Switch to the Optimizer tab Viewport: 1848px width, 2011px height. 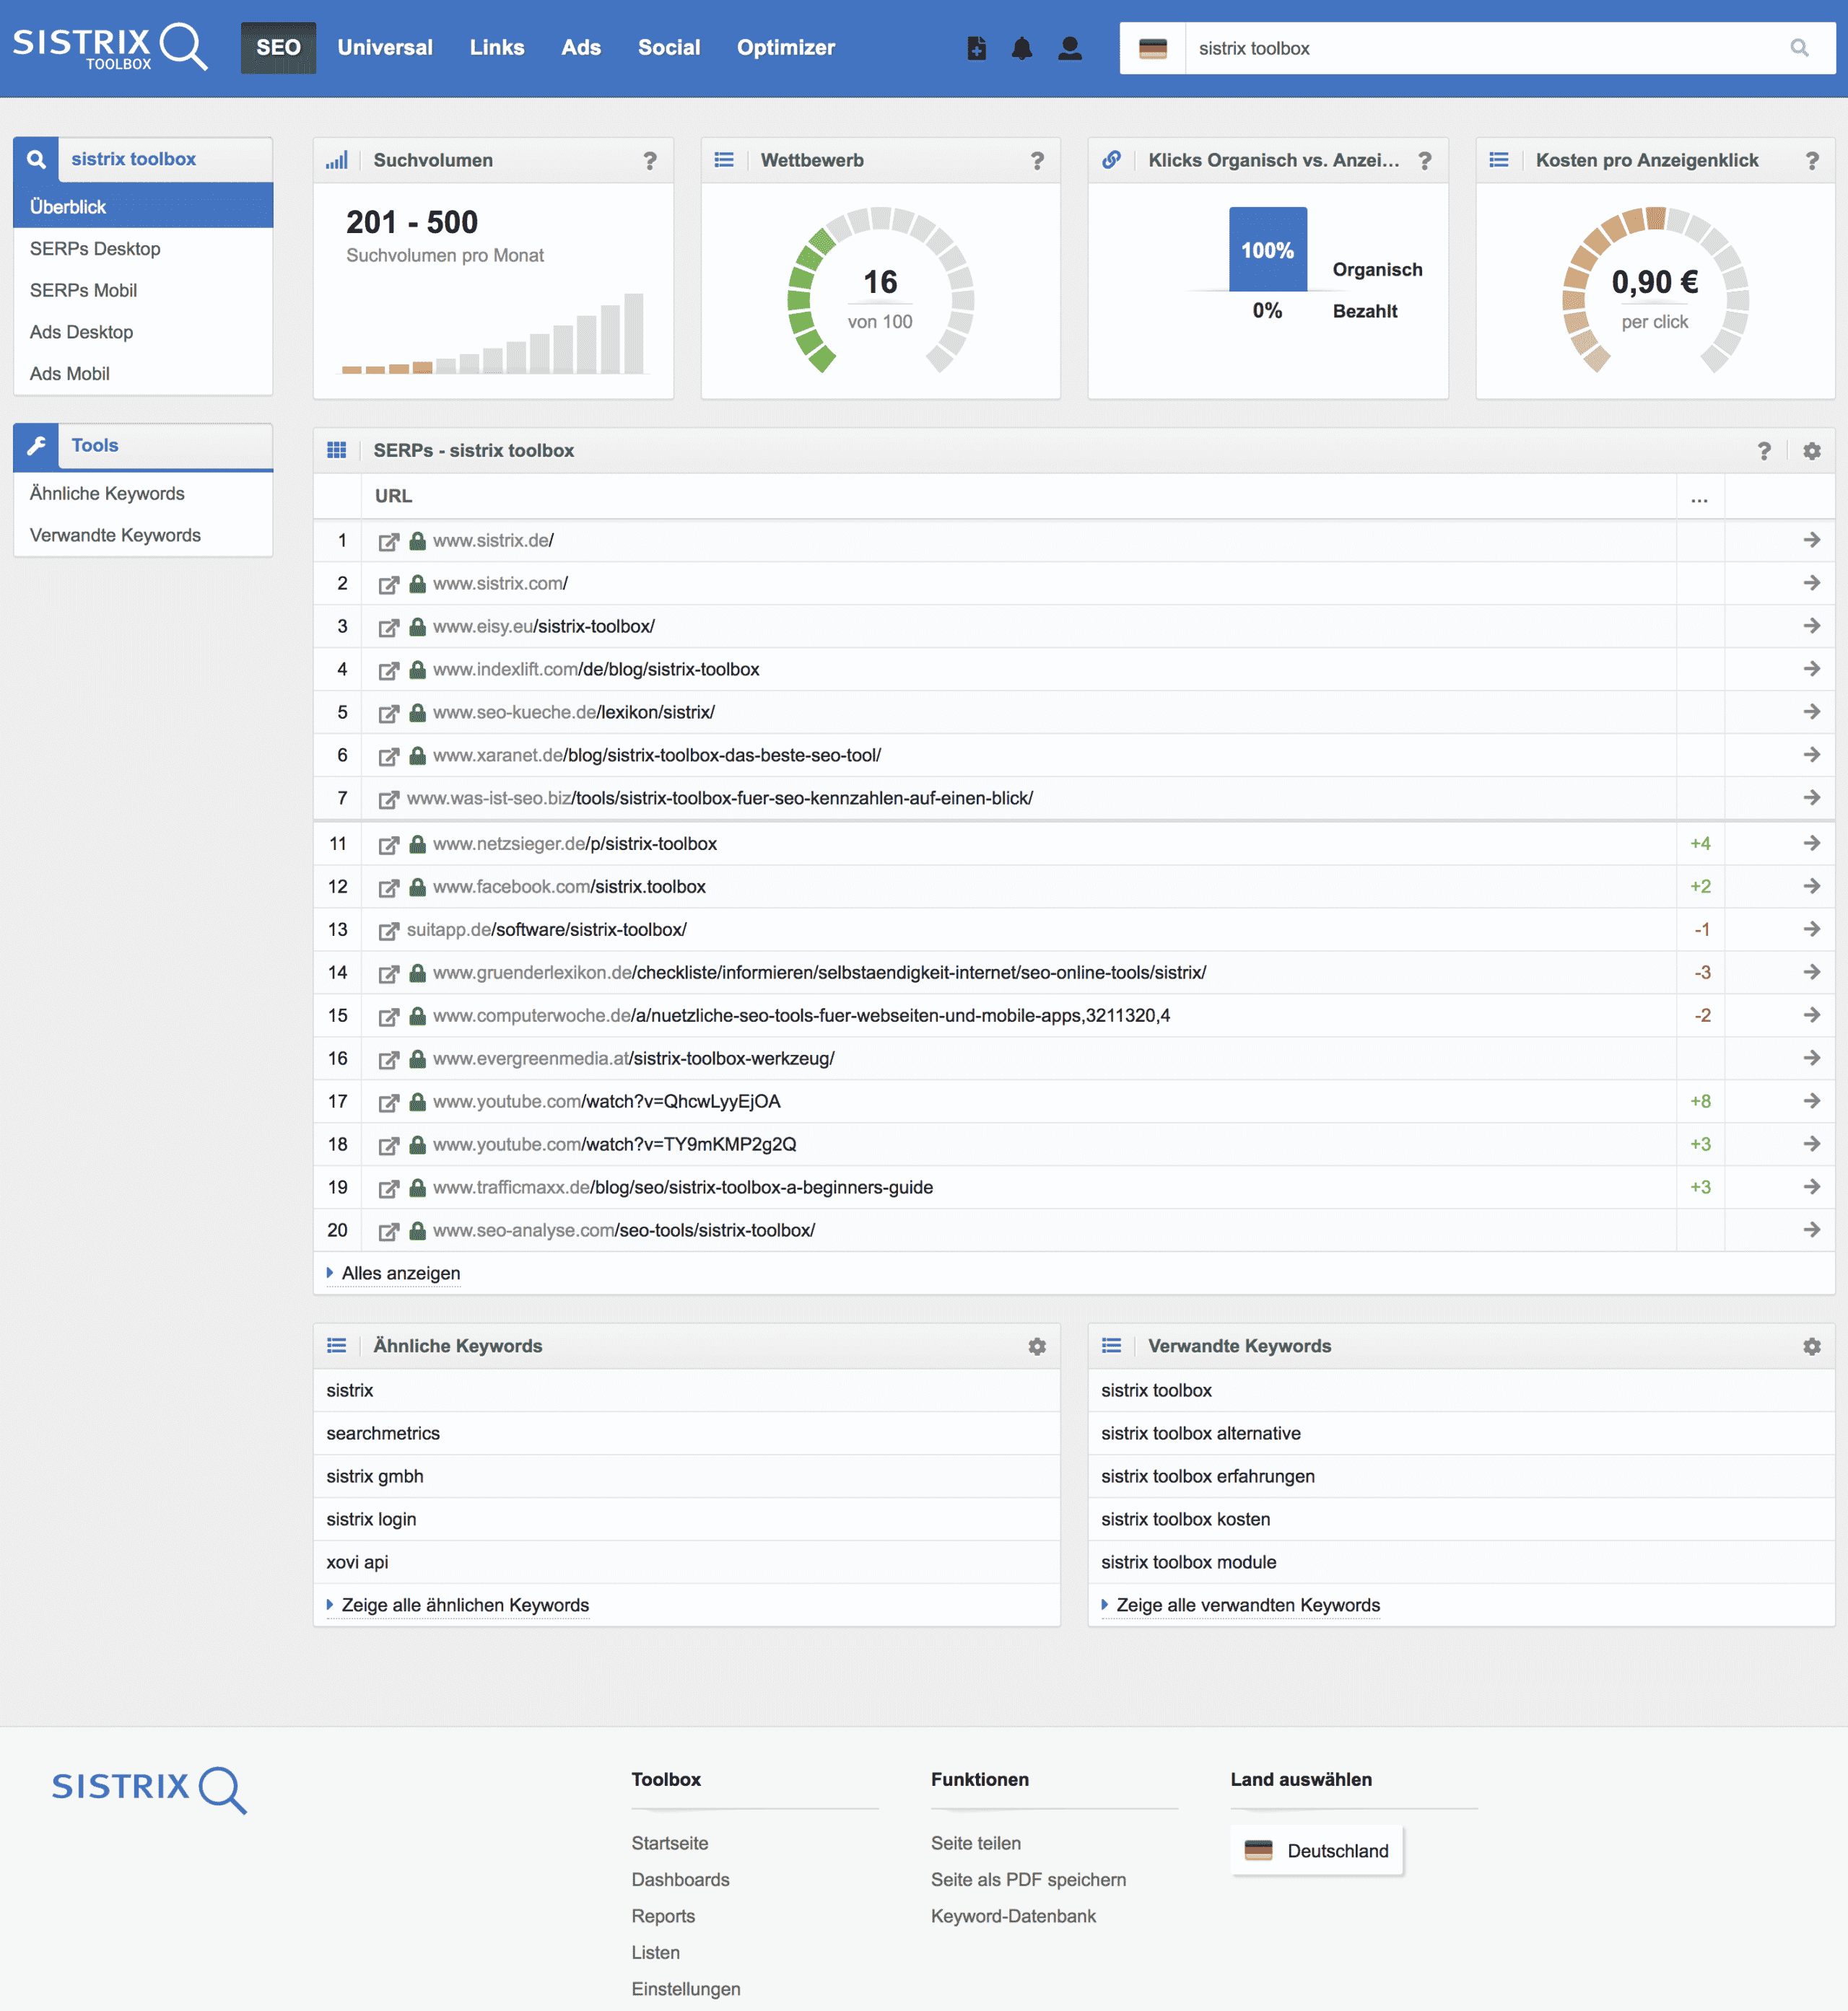786,47
